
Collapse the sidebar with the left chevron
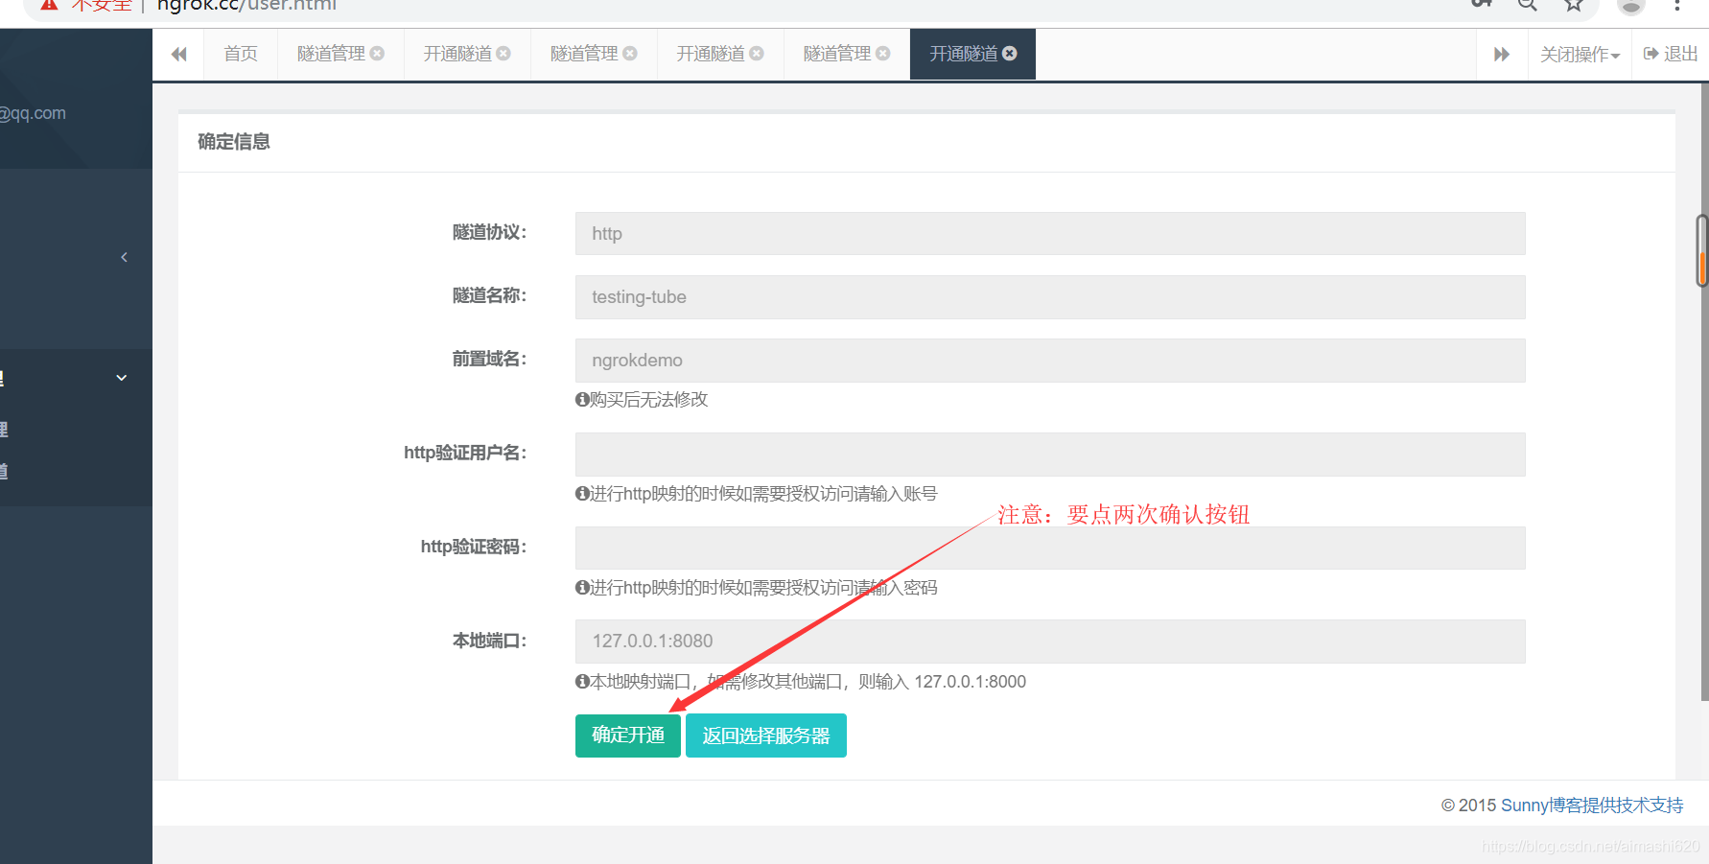click(124, 257)
